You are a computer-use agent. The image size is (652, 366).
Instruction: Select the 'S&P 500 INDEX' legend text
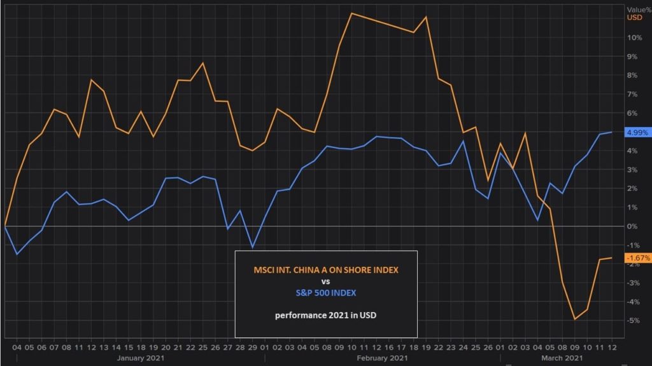pyautogui.click(x=326, y=292)
